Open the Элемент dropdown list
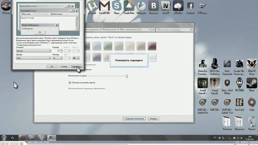The height and width of the screenshot is (145, 258). click(x=34, y=51)
